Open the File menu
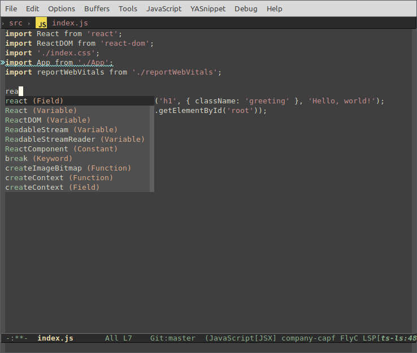417x353 pixels. click(11, 8)
